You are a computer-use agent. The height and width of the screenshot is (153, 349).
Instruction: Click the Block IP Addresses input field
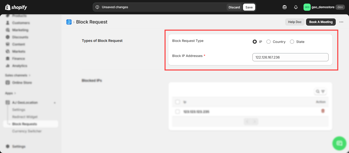click(290, 57)
